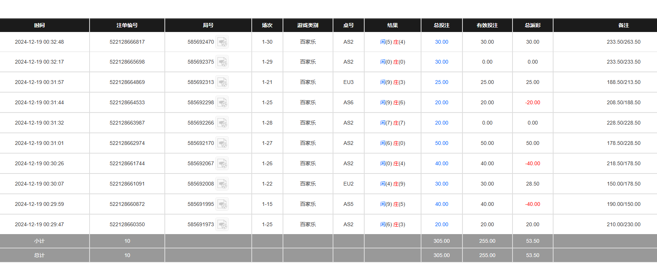657x274 pixels.
Task: Open replay icon for round 585691995
Action: click(x=222, y=204)
